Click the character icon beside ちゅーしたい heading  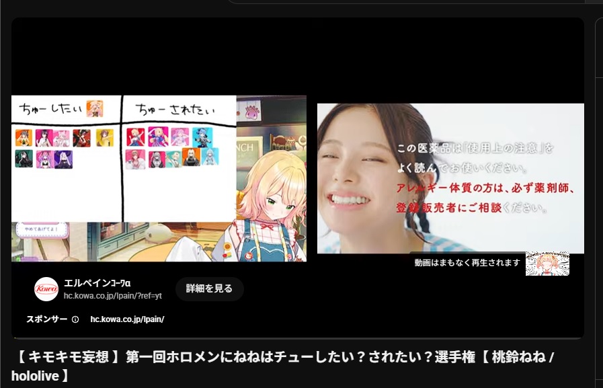point(94,108)
